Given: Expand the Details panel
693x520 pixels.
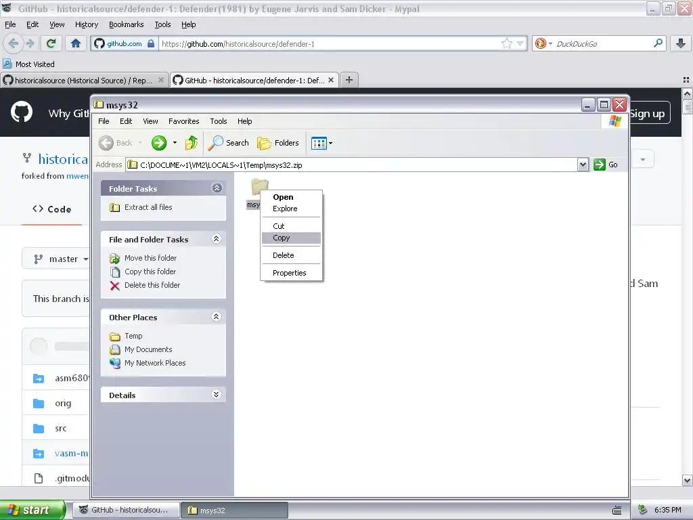Looking at the screenshot, I should [216, 395].
